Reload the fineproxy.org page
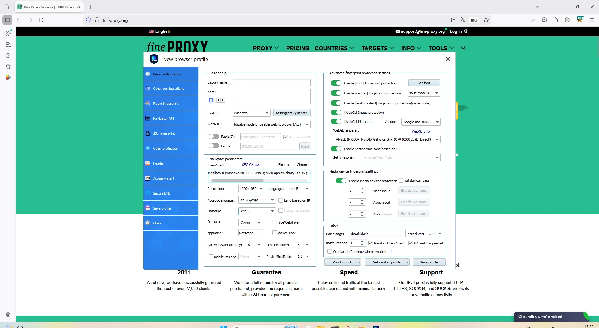 click(41, 20)
